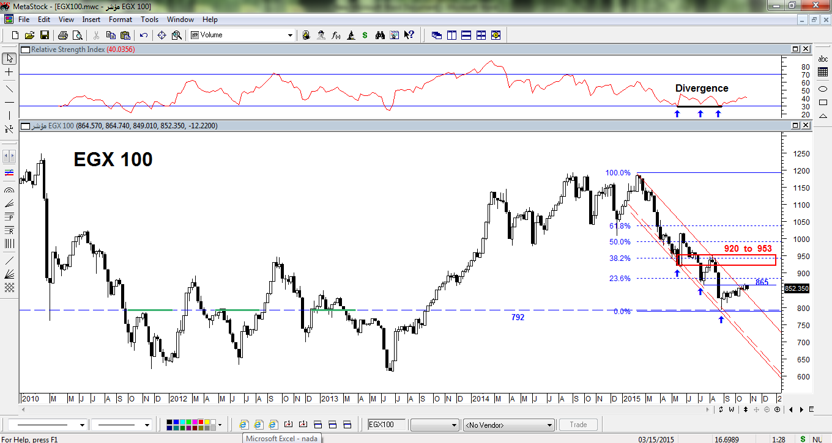Screen dimensions: 832x443
Task: Open the Edit menu
Action: [44, 20]
